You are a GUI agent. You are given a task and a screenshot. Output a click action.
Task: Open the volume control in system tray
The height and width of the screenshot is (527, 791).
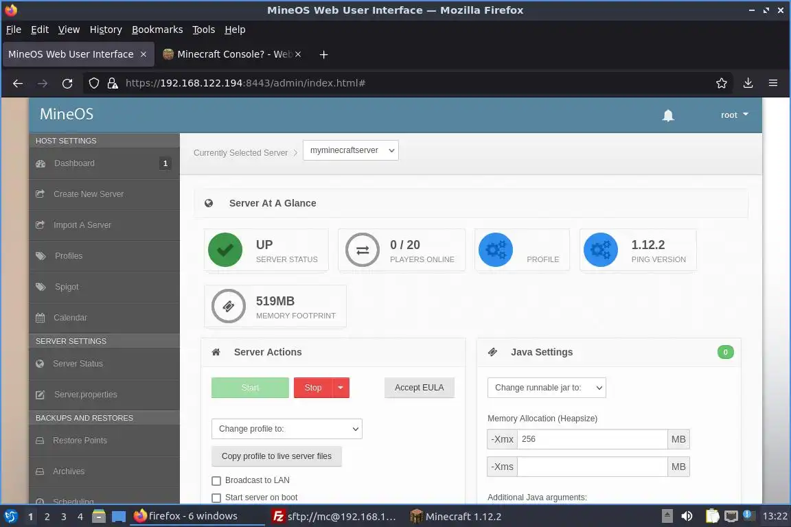(x=687, y=516)
